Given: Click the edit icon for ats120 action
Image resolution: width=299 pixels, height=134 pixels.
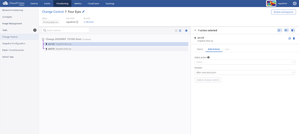Looking at the screenshot, I should click(290, 38).
